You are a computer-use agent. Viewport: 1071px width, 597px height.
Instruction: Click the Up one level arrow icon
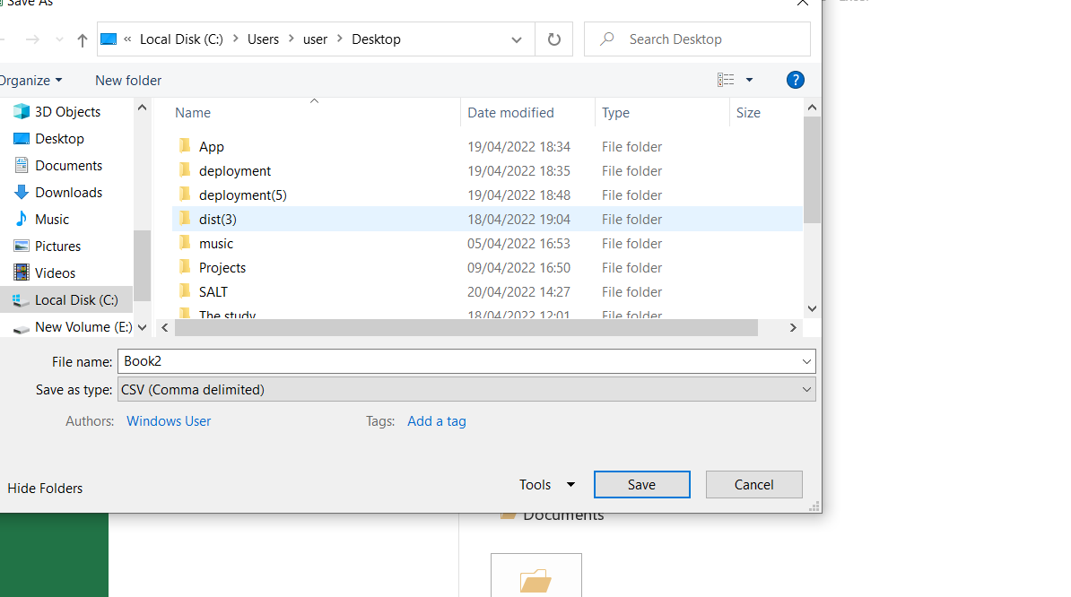[x=83, y=39]
